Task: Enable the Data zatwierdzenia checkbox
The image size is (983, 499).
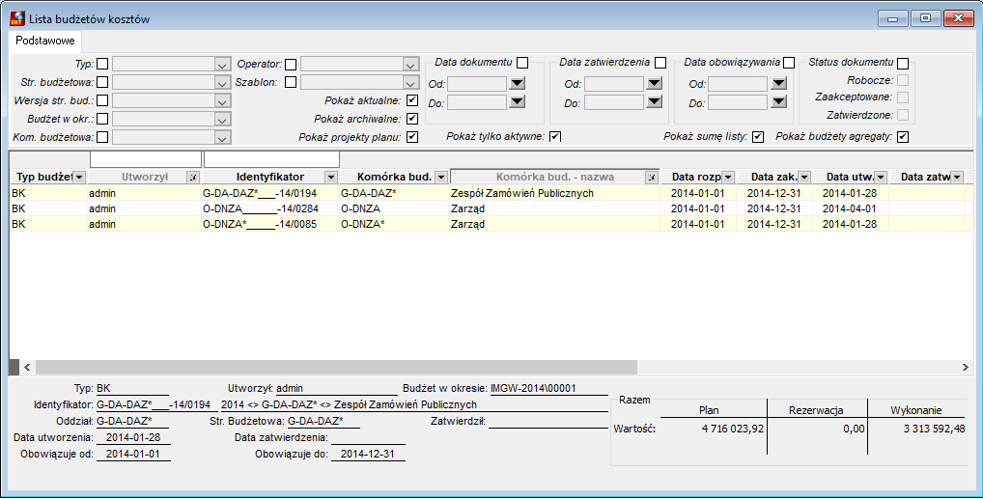Action: [660, 63]
